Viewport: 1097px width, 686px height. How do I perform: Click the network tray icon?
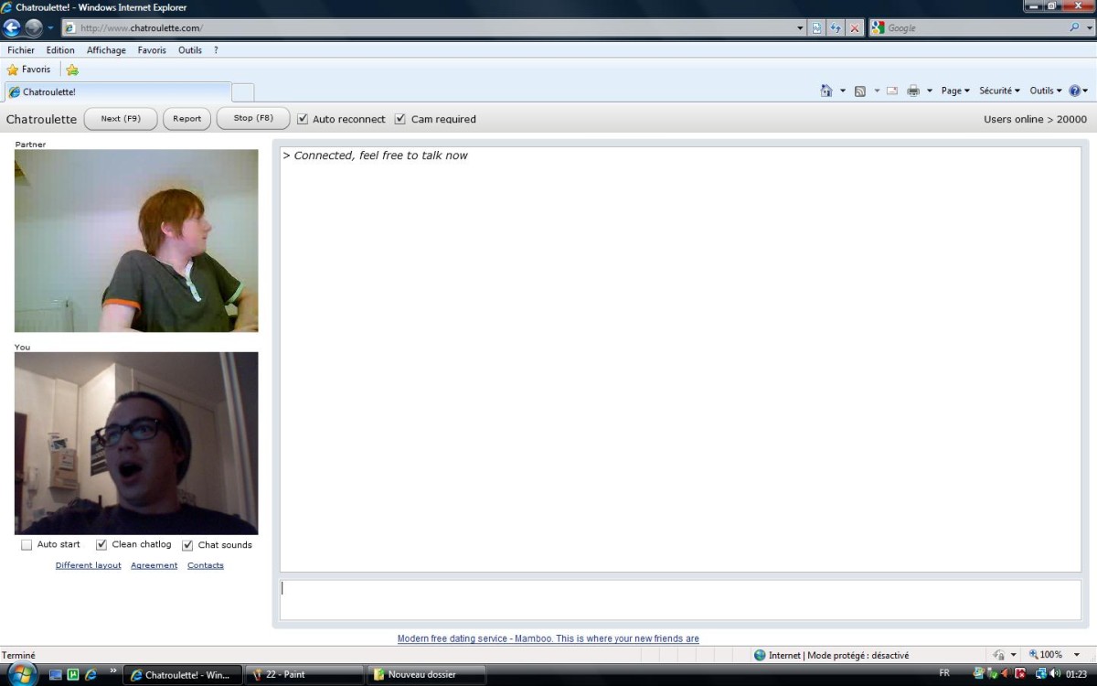click(x=1040, y=674)
